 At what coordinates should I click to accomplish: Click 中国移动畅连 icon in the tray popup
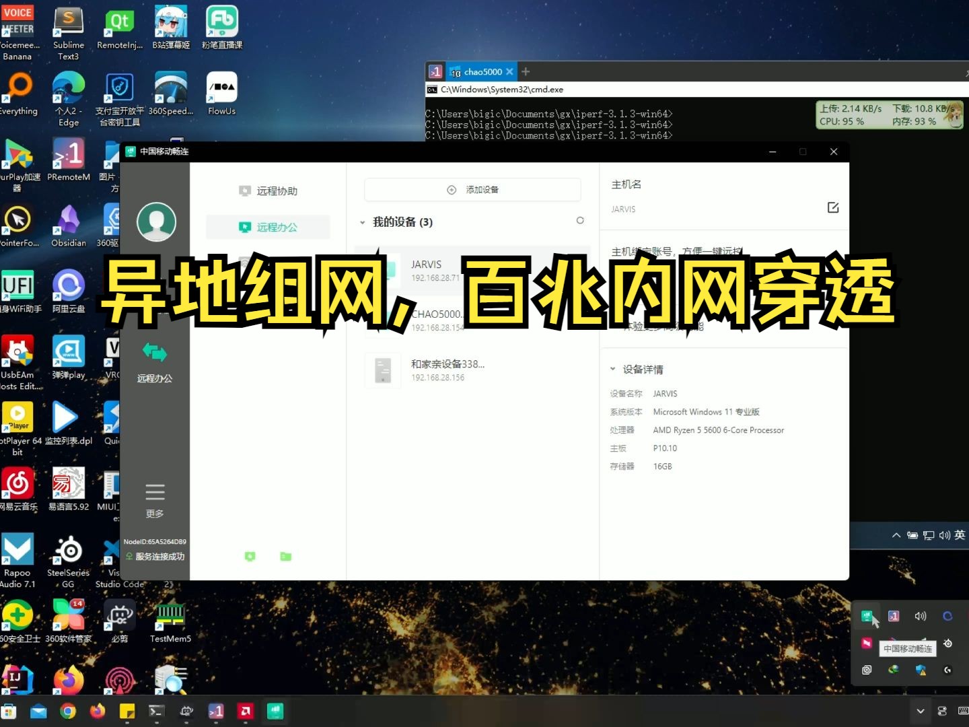coord(867,616)
